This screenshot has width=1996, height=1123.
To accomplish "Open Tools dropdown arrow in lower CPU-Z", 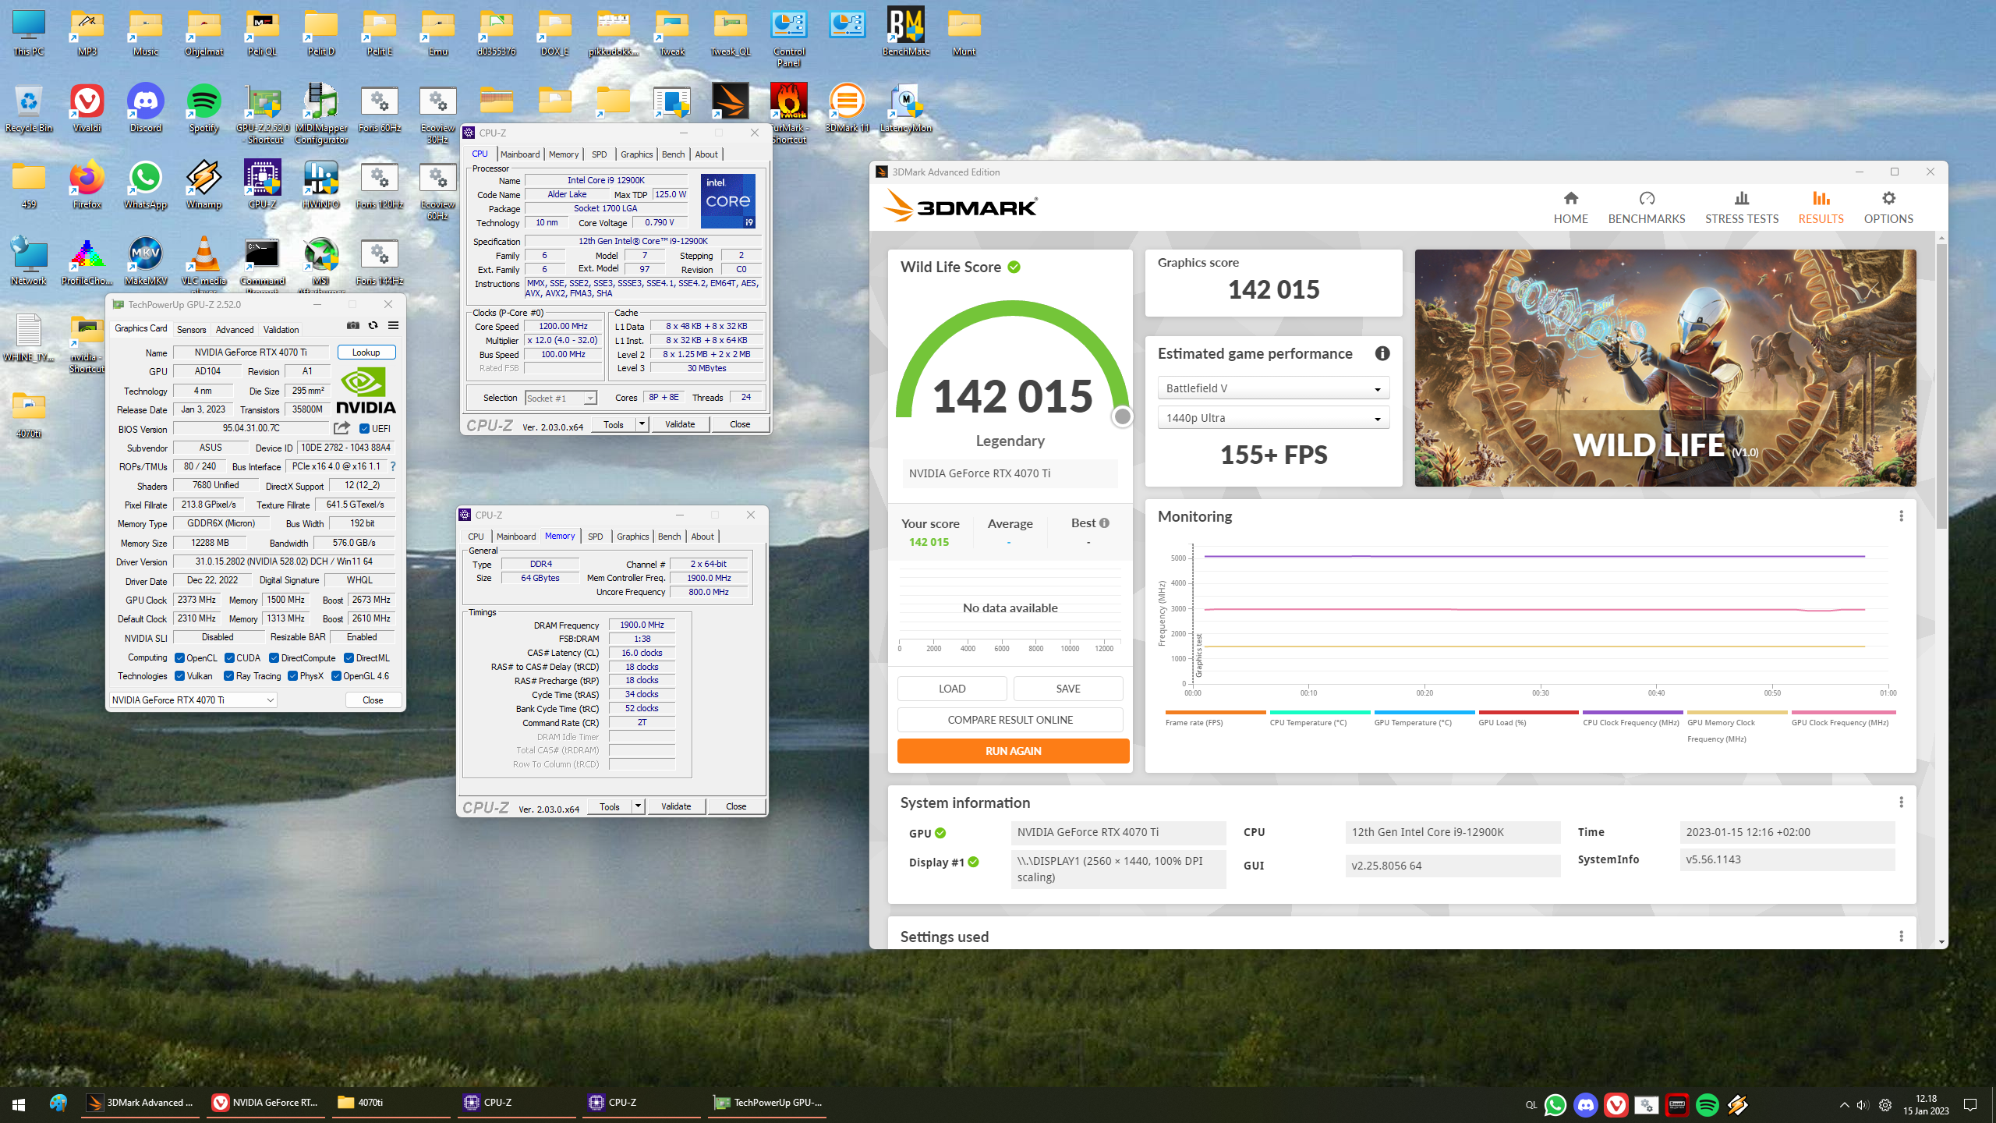I will (638, 806).
